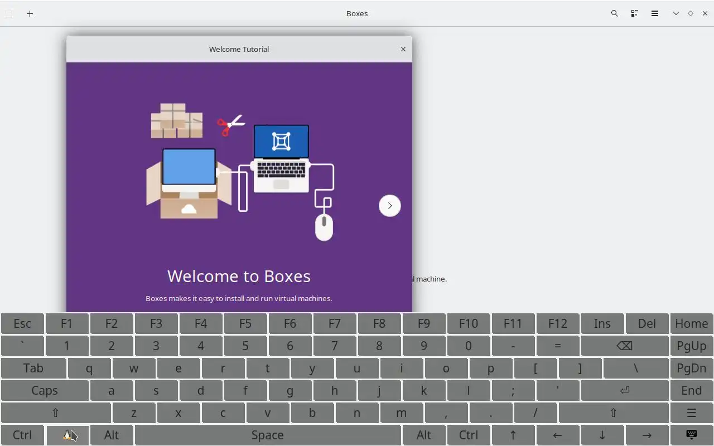This screenshot has width=714, height=446.
Task: Go to the next Welcome Tutorial page
Action: [x=390, y=206]
